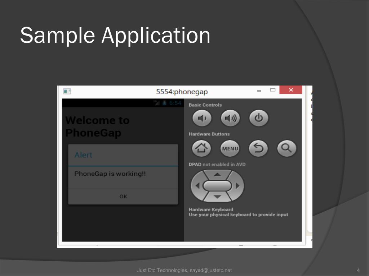The height and width of the screenshot is (276, 369).
Task: Go back with the Back arrow button
Action: (x=258, y=148)
